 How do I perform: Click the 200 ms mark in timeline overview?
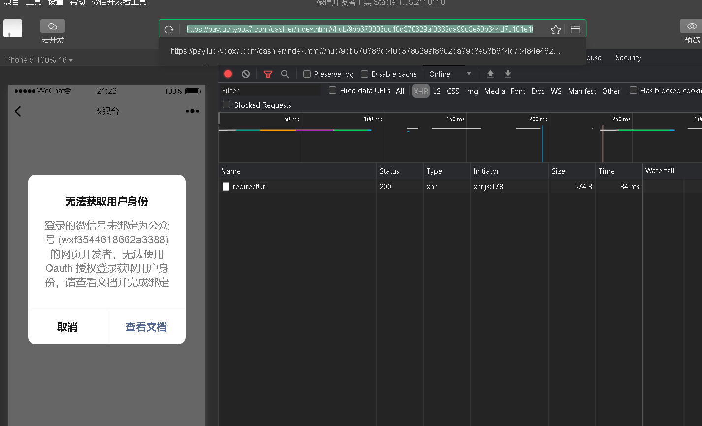538,119
